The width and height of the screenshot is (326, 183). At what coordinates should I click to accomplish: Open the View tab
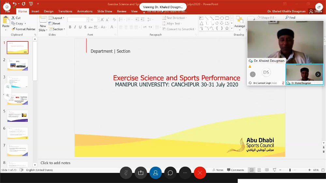pyautogui.click(x=134, y=11)
